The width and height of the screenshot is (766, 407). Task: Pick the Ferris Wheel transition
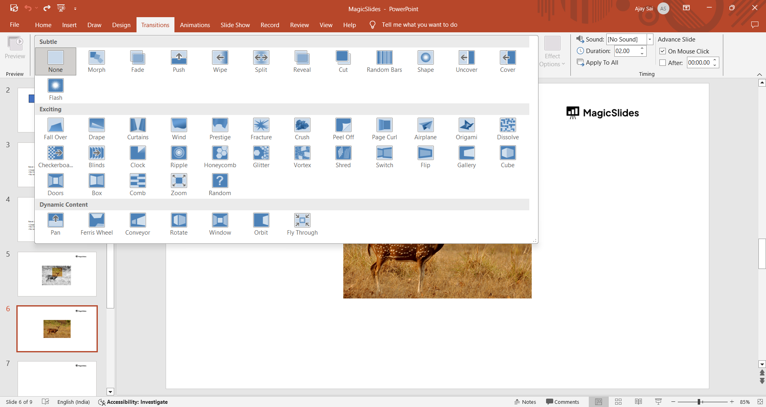click(x=97, y=224)
